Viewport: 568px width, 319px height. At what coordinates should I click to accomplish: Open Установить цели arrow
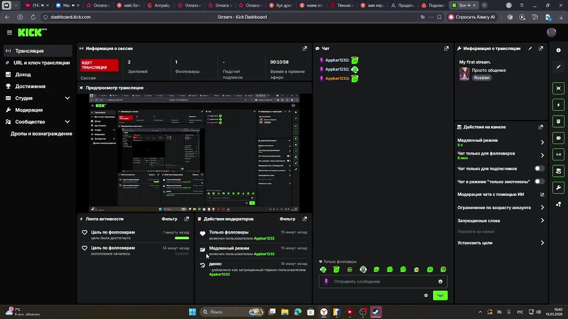point(542,243)
